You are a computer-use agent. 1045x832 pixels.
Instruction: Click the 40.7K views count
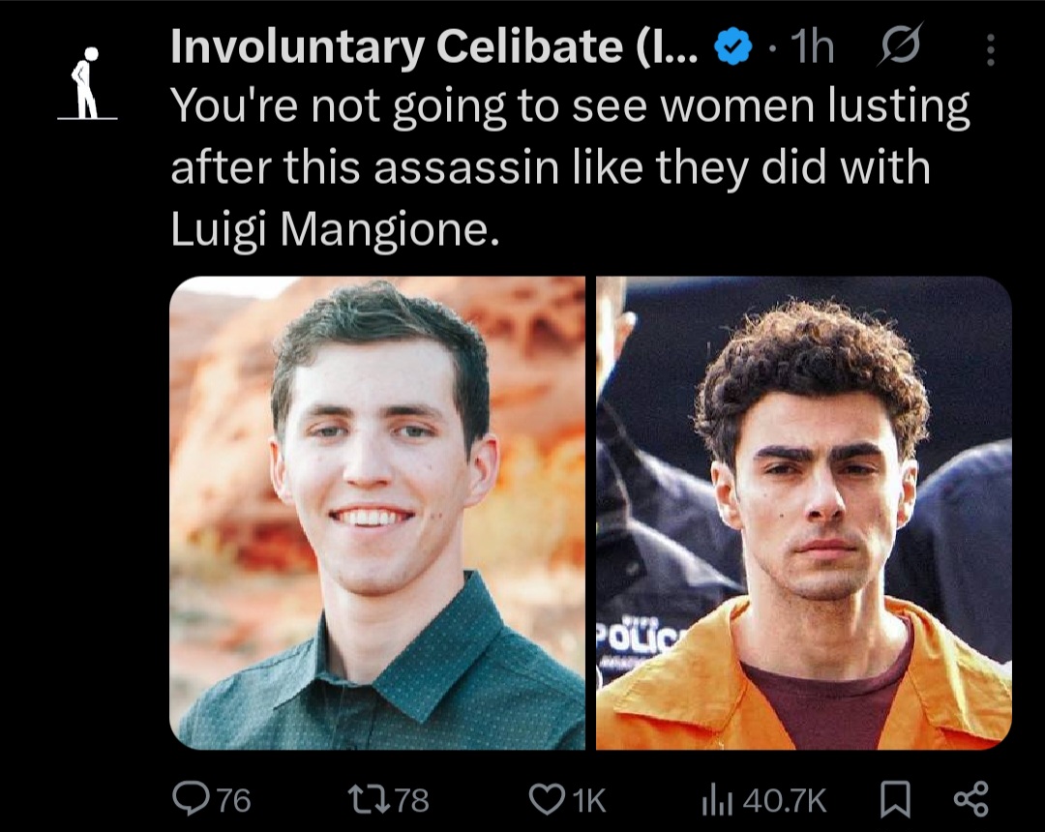tap(786, 800)
